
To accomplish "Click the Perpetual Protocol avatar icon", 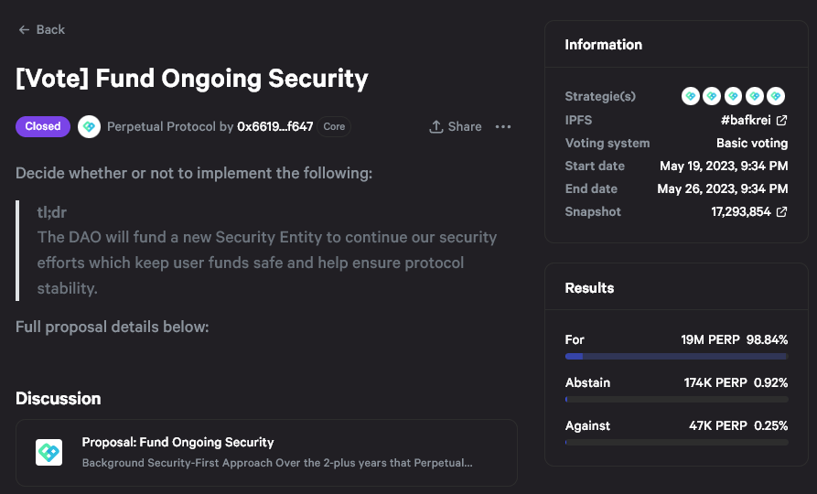I will pos(89,126).
